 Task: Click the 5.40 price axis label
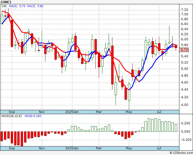click(x=184, y=56)
